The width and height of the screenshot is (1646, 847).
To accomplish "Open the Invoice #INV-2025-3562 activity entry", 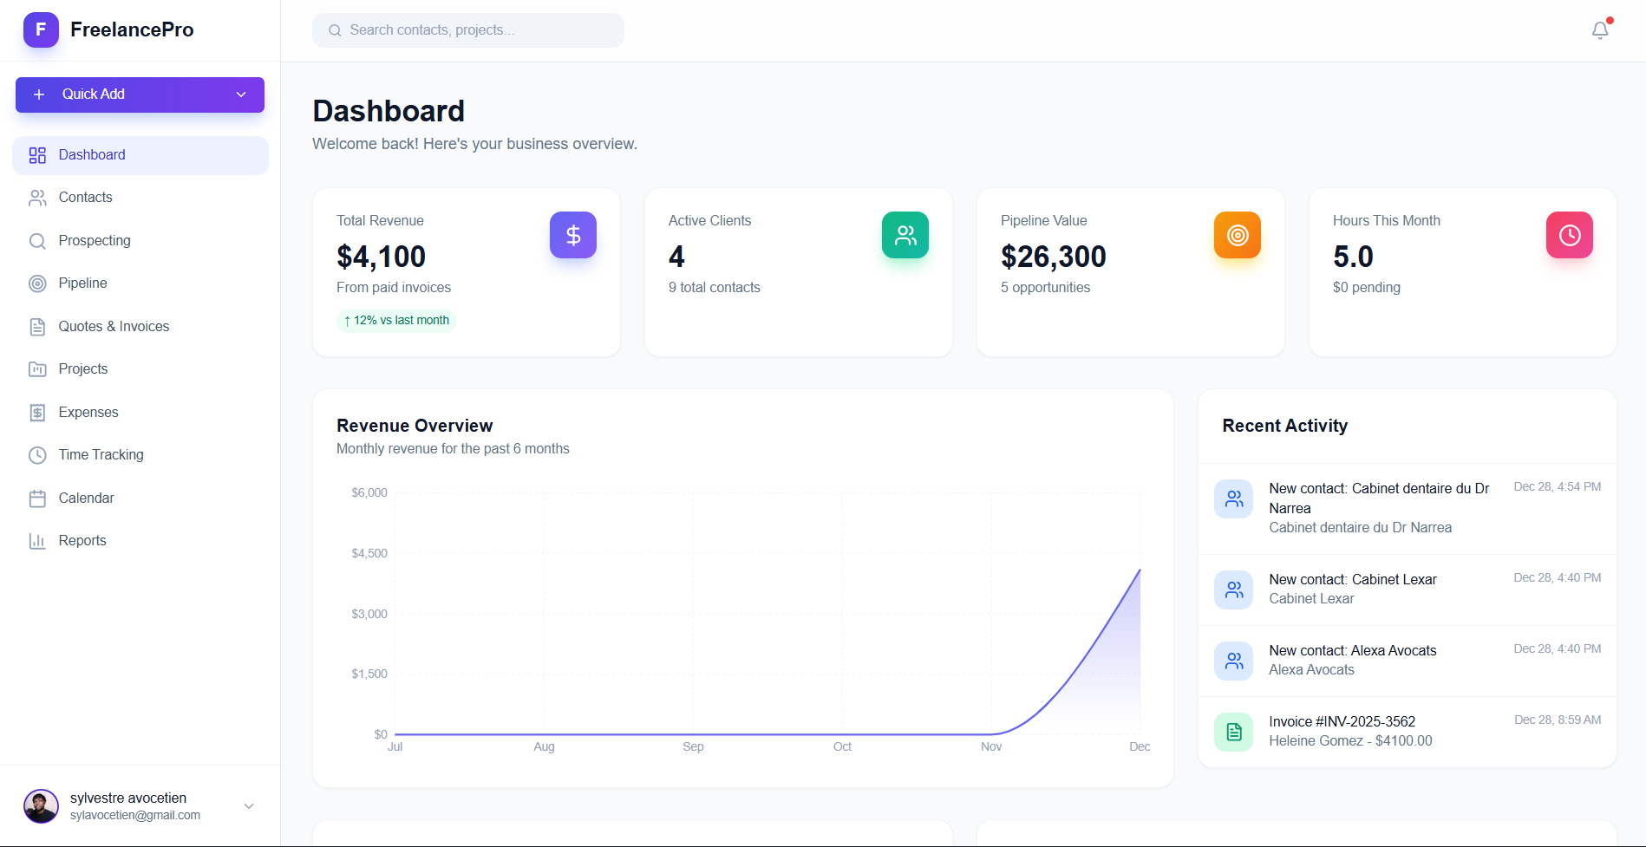I will 1408,732.
